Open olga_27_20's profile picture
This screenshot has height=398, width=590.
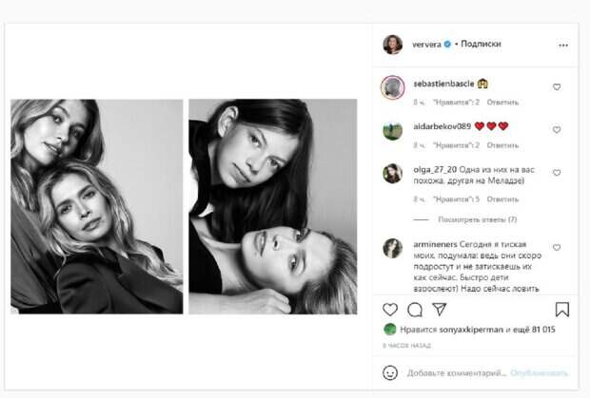click(x=392, y=173)
